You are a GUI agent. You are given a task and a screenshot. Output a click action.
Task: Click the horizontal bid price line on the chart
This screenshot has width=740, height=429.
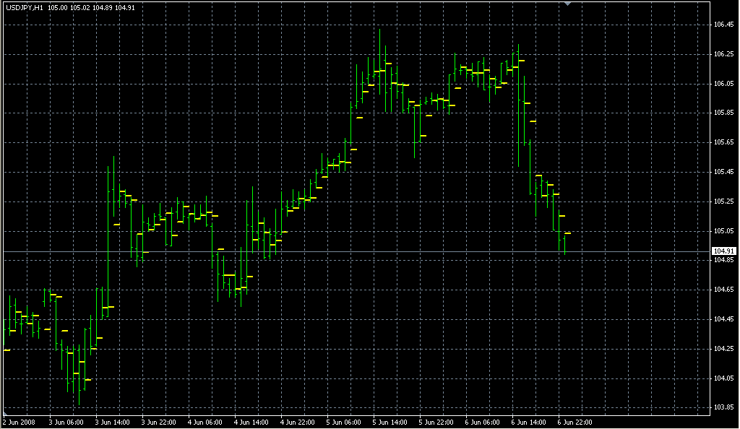coord(357,252)
